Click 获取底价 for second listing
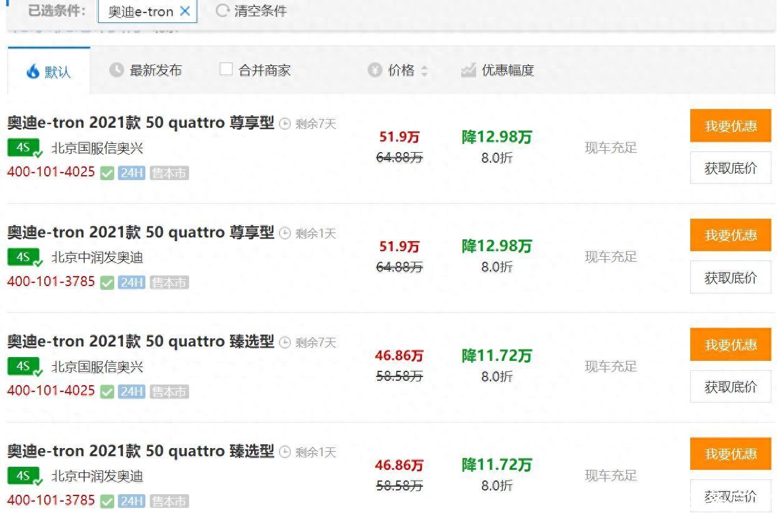This screenshot has width=777, height=516. pos(731,277)
